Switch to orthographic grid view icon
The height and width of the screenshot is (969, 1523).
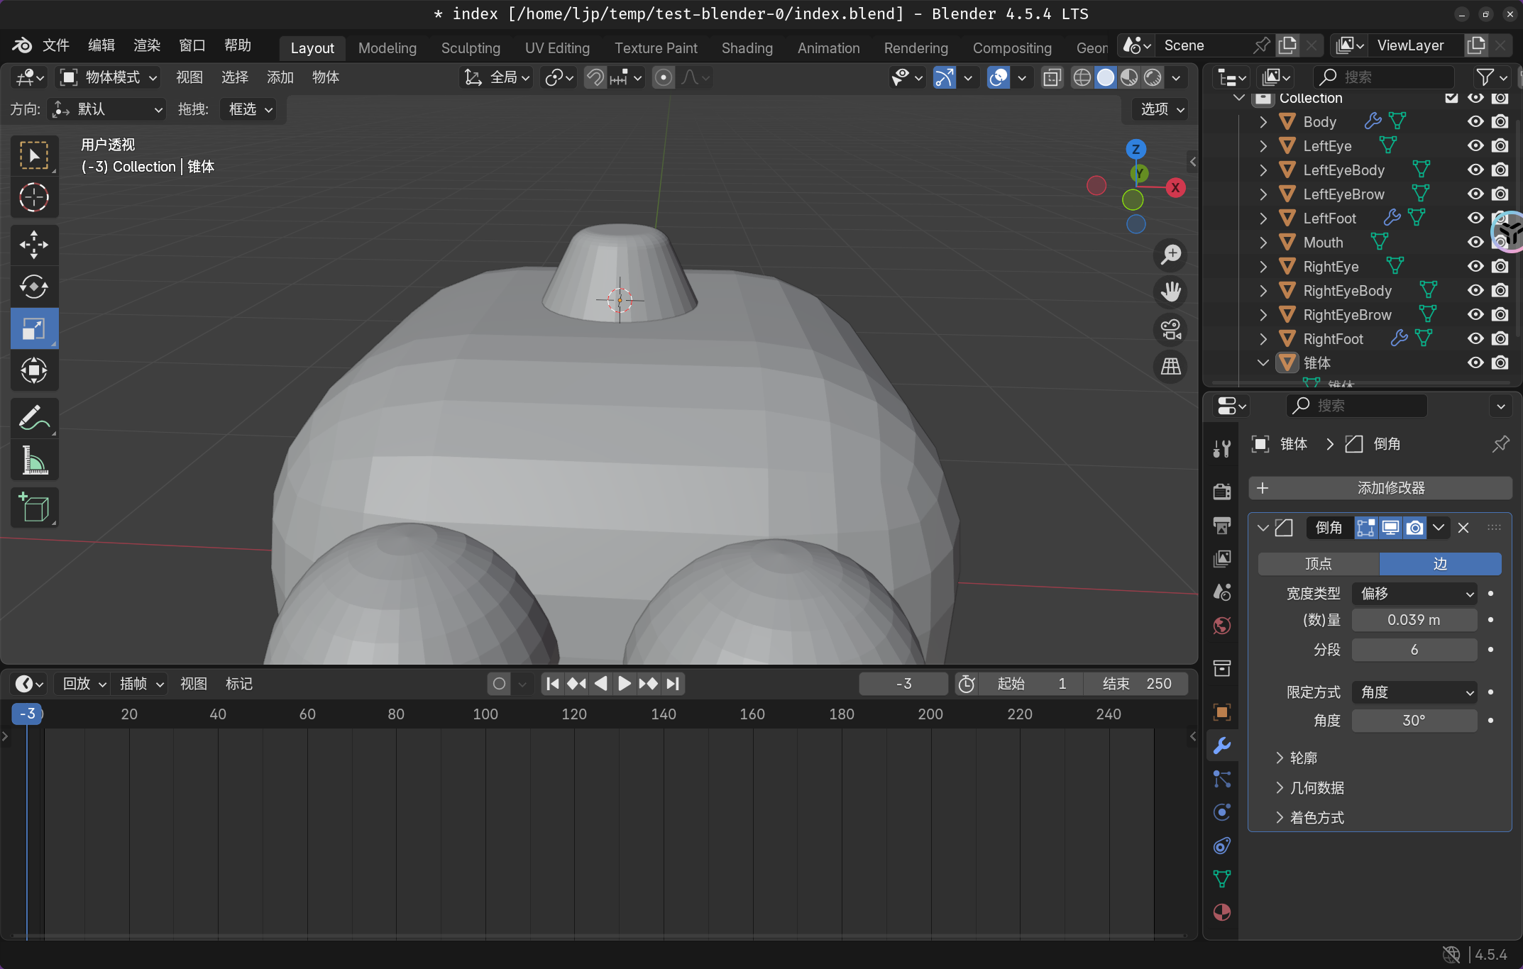pos(1170,367)
